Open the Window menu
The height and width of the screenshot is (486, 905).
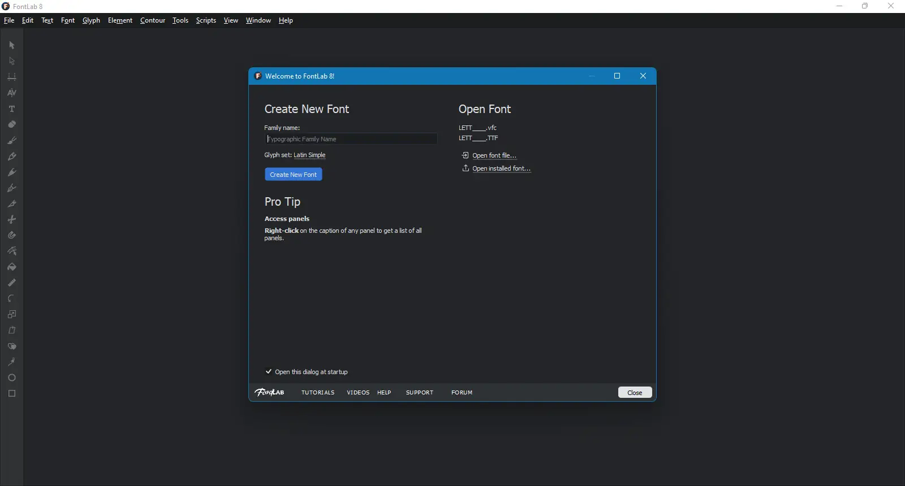pos(258,20)
